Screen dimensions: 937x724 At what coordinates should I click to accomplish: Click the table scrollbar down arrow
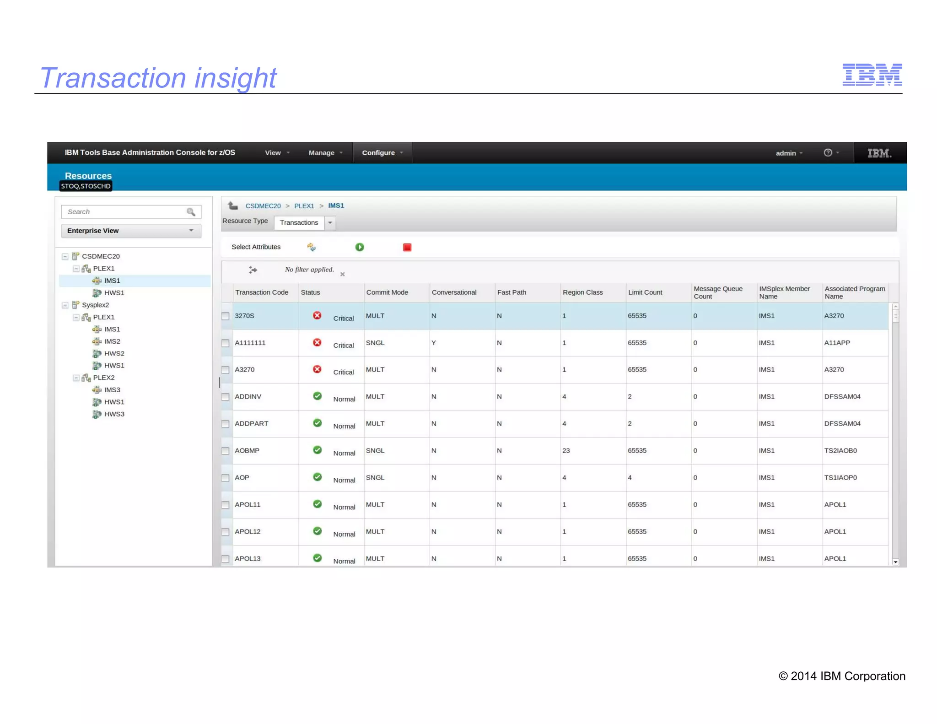(895, 562)
